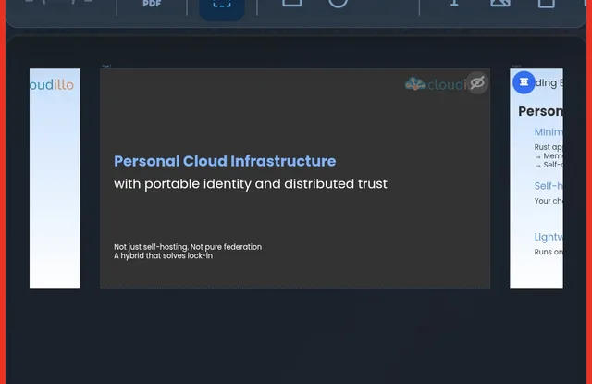The image size is (592, 384).
Task: Choose the ellipse shape tool
Action: pos(339,4)
